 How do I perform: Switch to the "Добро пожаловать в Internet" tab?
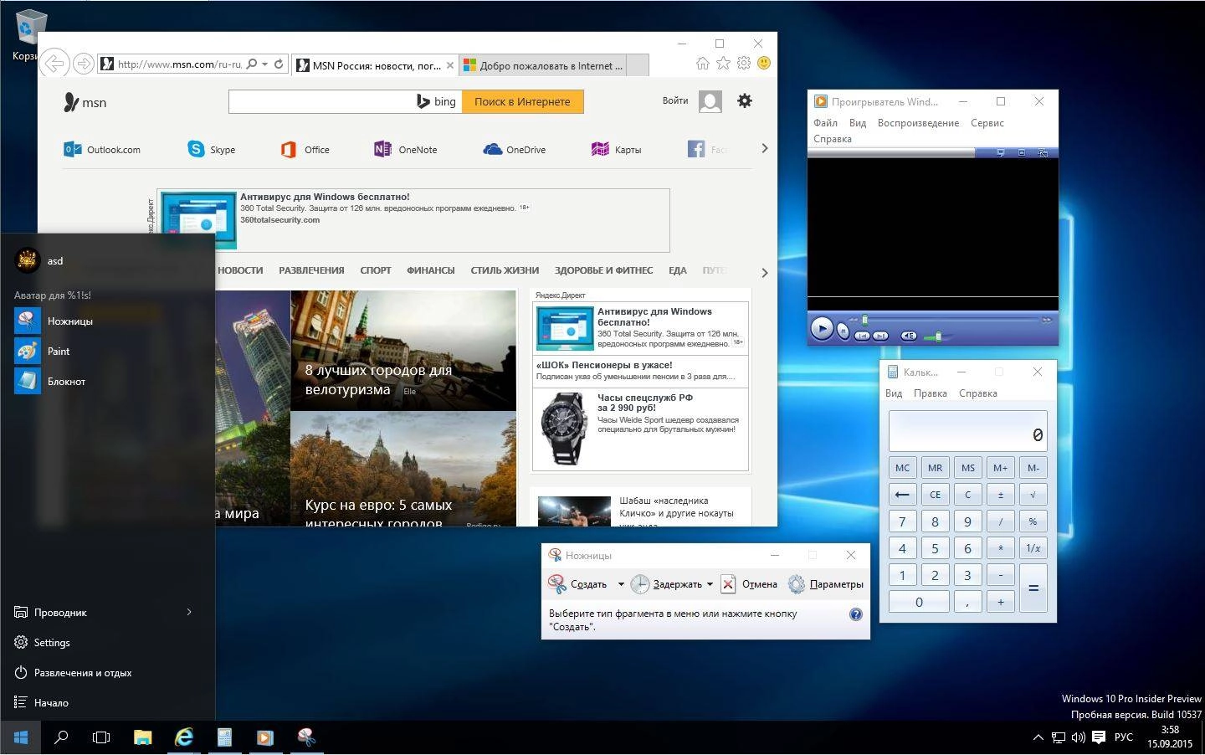tap(541, 65)
